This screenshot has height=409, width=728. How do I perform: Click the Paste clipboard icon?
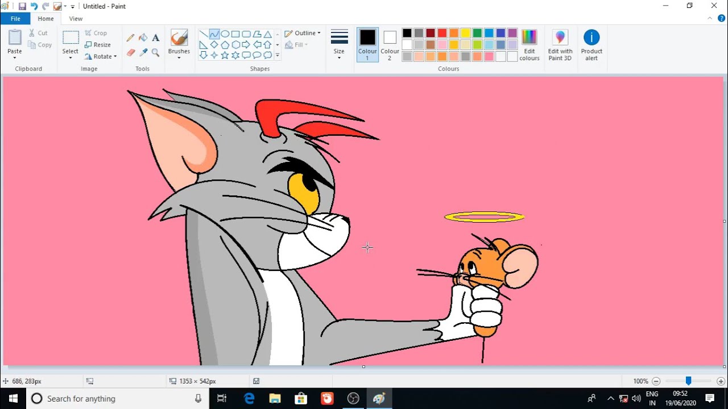pyautogui.click(x=15, y=37)
